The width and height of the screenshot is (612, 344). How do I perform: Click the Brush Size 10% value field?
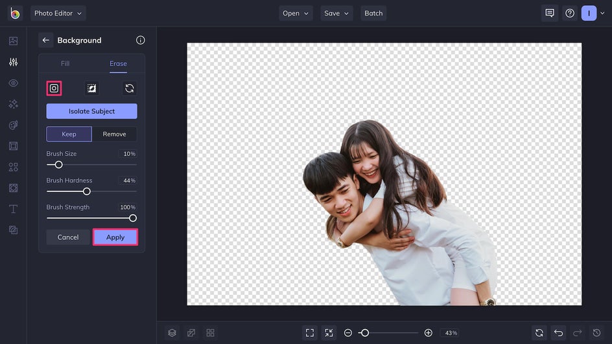pos(128,154)
